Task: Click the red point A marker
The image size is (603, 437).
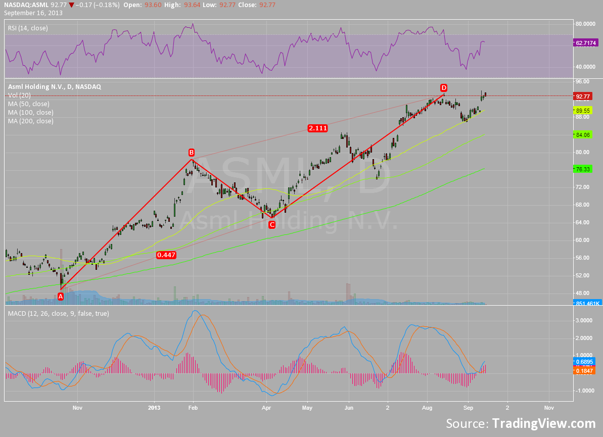Action: click(60, 297)
